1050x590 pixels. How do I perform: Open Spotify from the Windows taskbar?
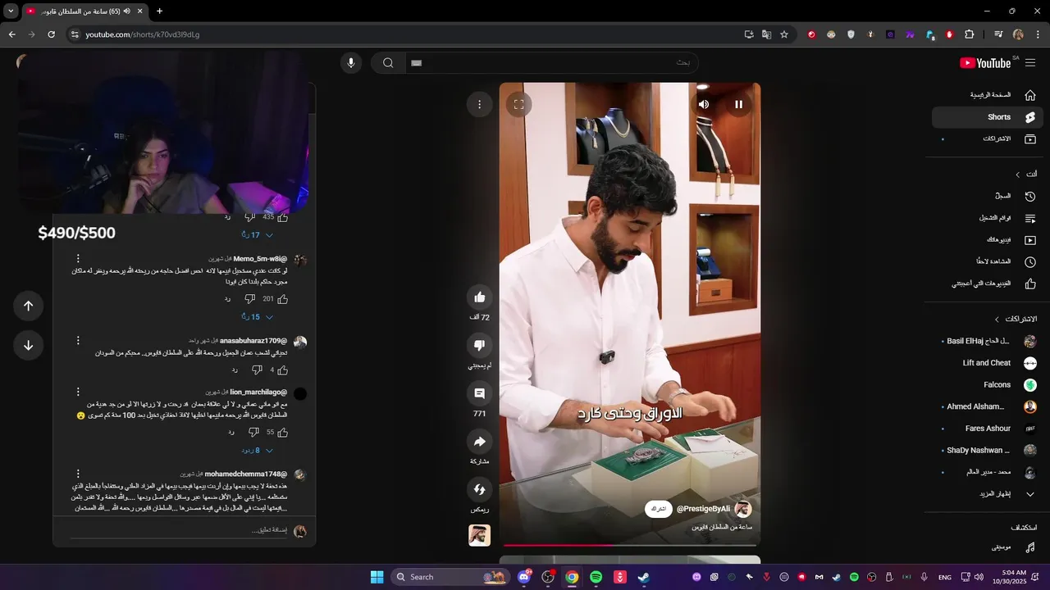click(596, 577)
